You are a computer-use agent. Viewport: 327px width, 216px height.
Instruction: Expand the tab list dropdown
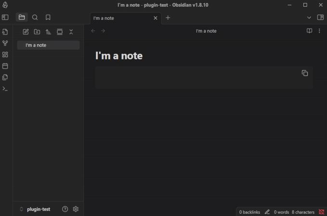309,17
